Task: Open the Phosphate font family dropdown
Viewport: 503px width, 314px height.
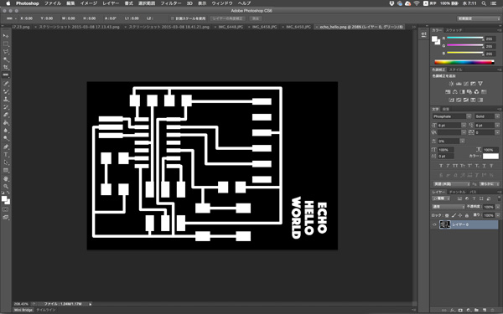Action: point(452,116)
